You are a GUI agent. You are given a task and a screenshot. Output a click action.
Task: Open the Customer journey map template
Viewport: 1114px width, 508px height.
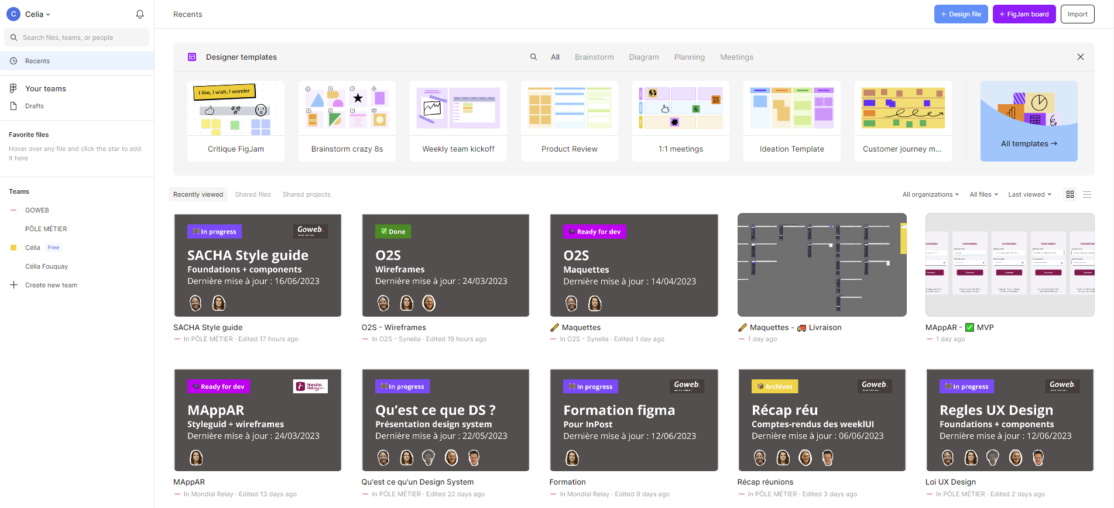pyautogui.click(x=903, y=121)
